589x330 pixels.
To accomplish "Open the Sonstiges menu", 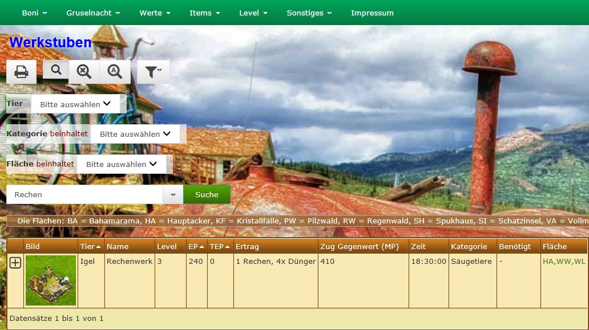I will [309, 13].
